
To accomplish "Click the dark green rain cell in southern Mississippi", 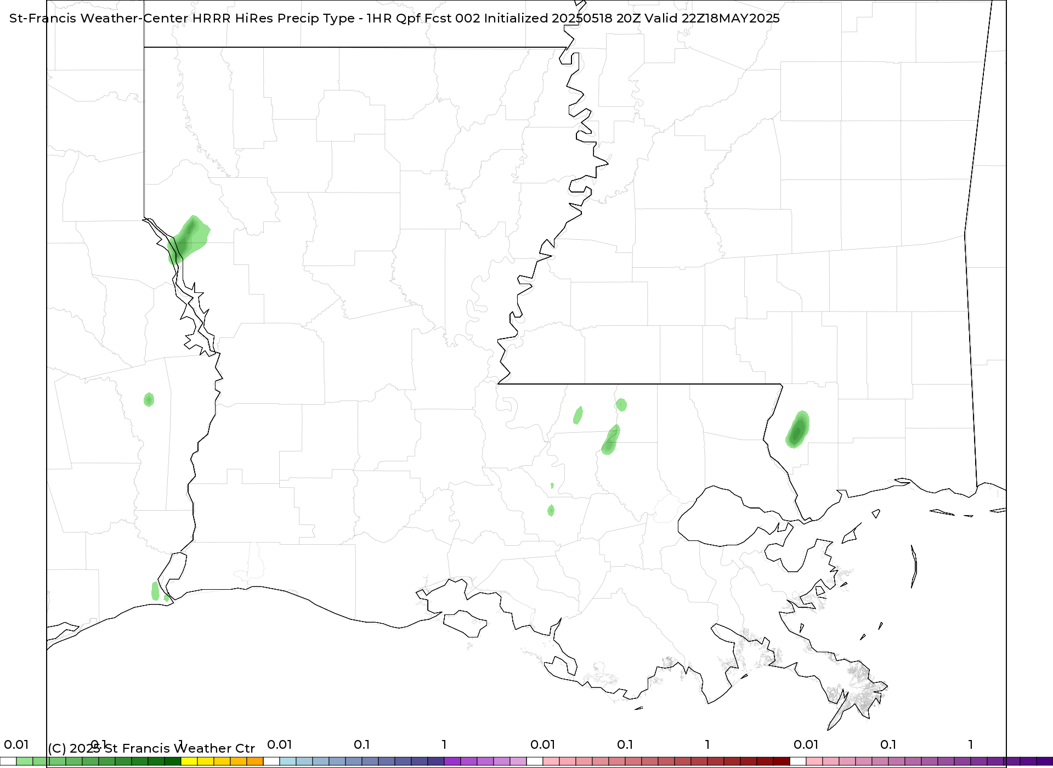I will [x=797, y=430].
